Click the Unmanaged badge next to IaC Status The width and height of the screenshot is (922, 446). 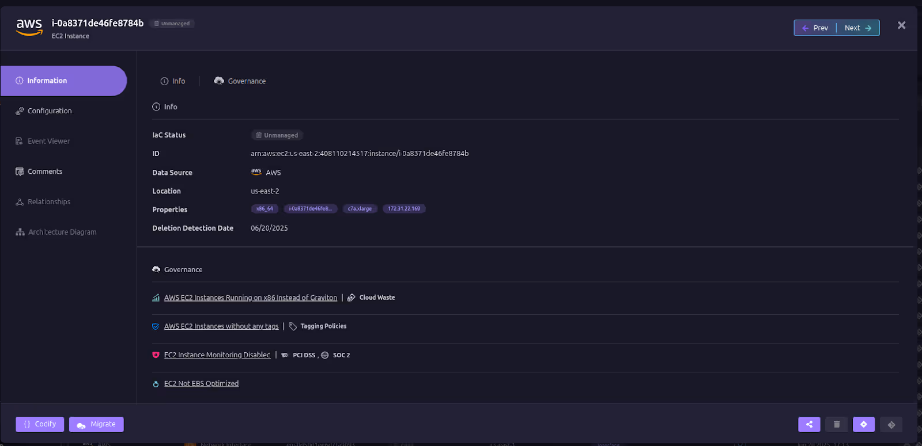tap(277, 135)
